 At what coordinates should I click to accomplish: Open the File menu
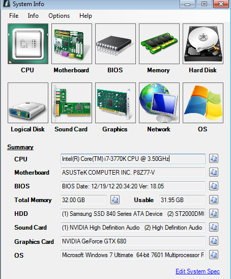tap(14, 16)
